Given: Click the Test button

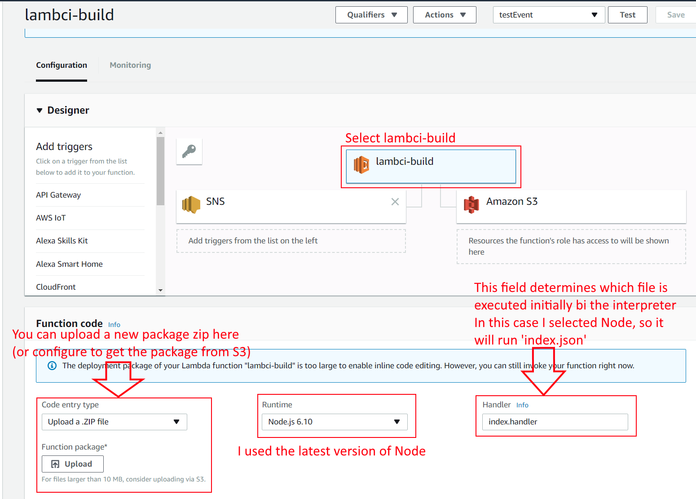Looking at the screenshot, I should pos(627,15).
